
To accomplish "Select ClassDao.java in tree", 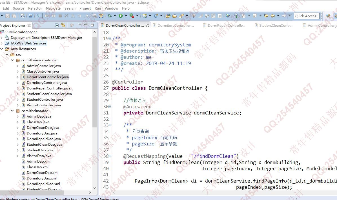I will point(38,122).
